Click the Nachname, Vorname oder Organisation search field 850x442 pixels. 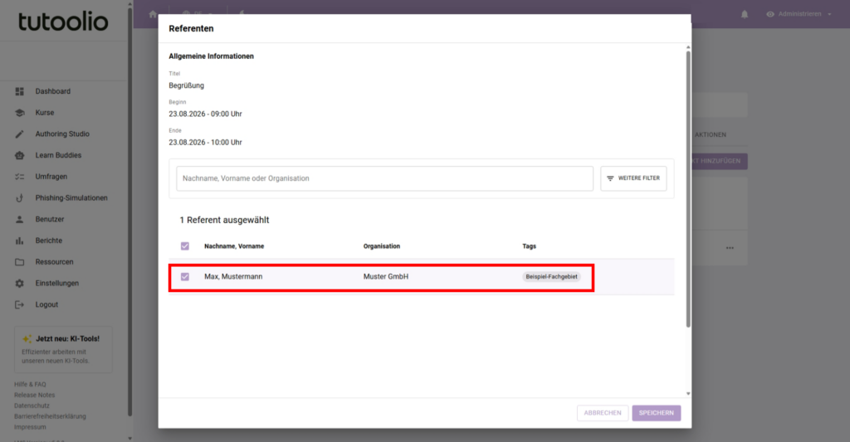point(384,178)
